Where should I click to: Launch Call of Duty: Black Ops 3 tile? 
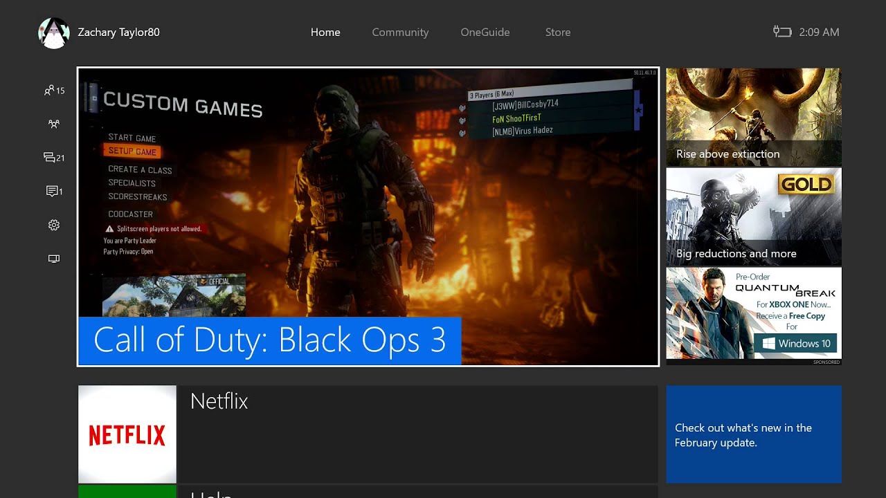tap(368, 216)
